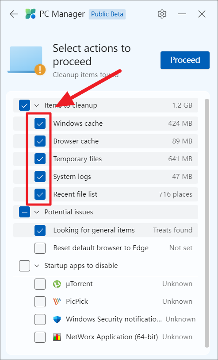Click the Windows Security shield icon

point(57,319)
